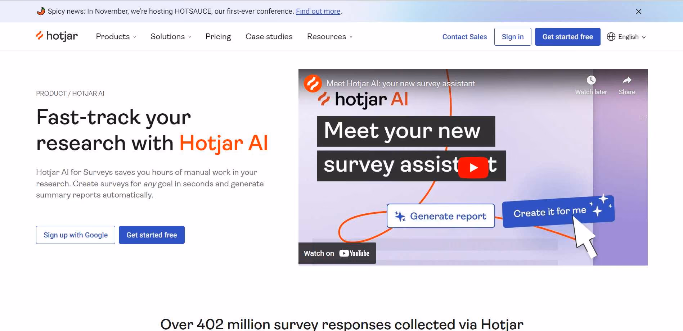
Task: Open the English language selector
Action: click(626, 37)
